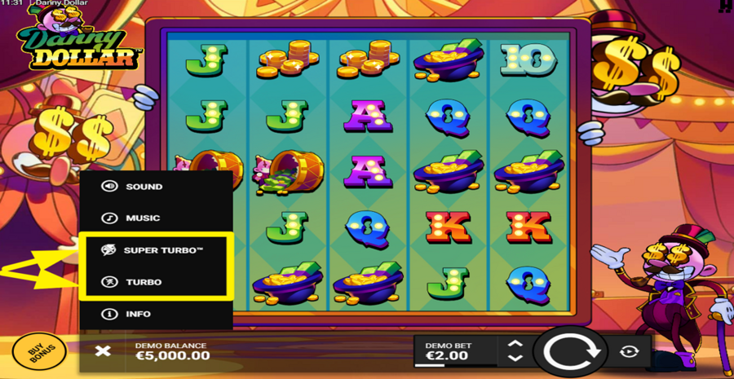Select the TURBO menu entry
Screen dimensions: 734x379
(x=157, y=282)
